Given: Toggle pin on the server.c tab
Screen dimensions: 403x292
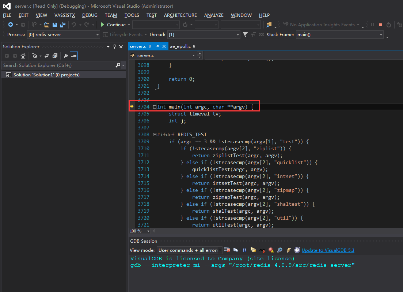Looking at the screenshot, I should (x=157, y=46).
